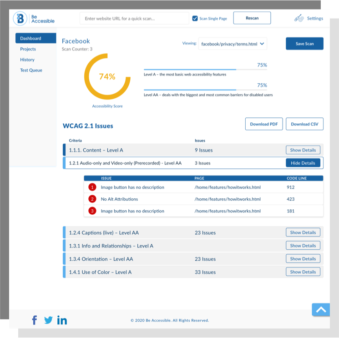Click code line 423 cell
Image resolution: width=339 pixels, height=338 pixels.
point(291,199)
